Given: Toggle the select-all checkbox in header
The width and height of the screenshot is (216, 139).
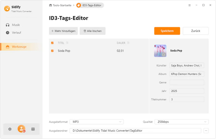Looking at the screenshot, I should click(52, 43).
